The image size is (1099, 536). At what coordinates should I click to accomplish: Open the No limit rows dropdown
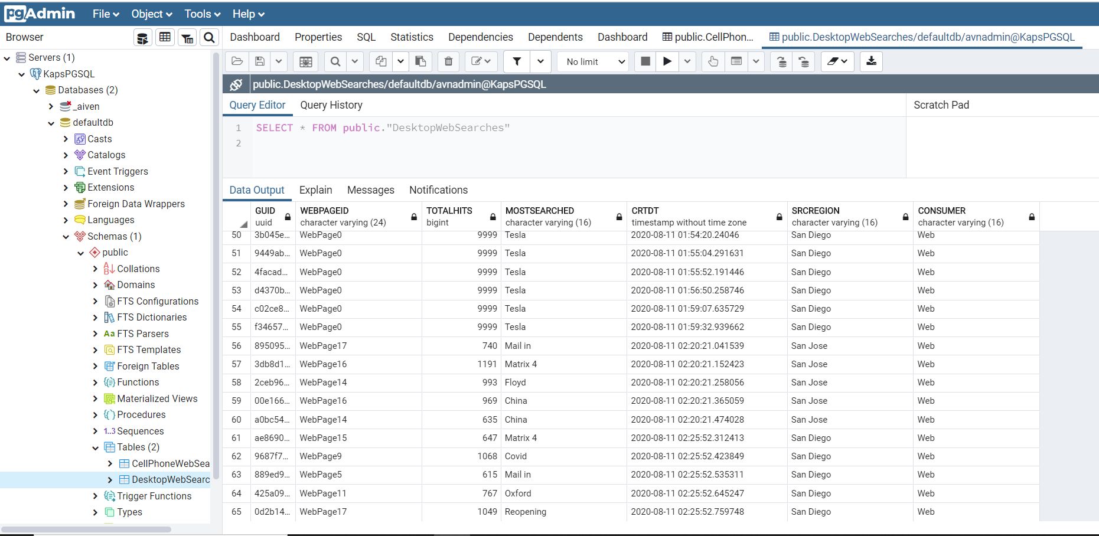pos(593,61)
